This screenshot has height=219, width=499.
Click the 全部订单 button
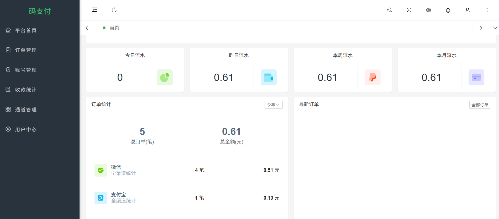[480, 105]
